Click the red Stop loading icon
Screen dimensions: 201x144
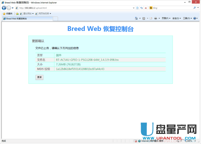click(x=146, y=8)
